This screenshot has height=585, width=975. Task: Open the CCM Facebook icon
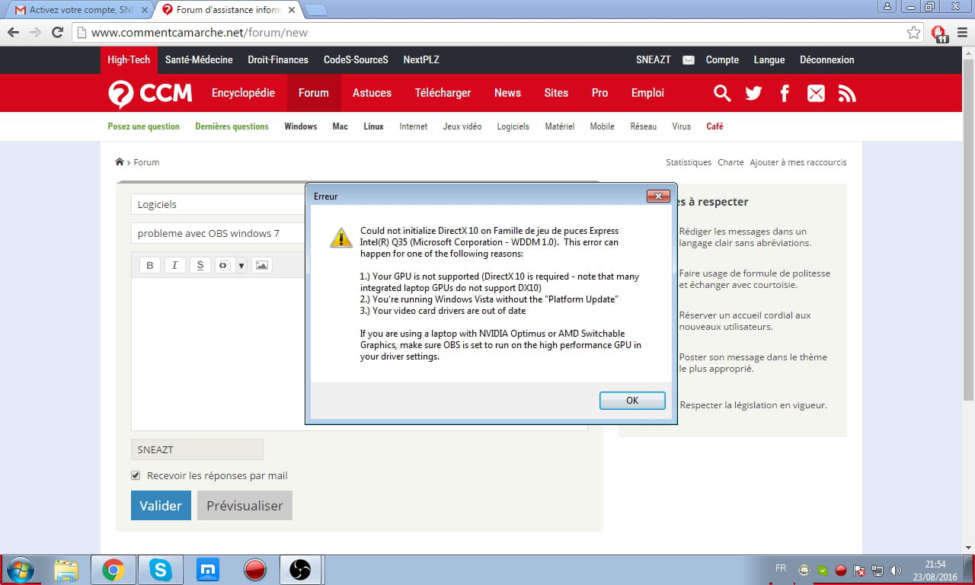pos(785,93)
